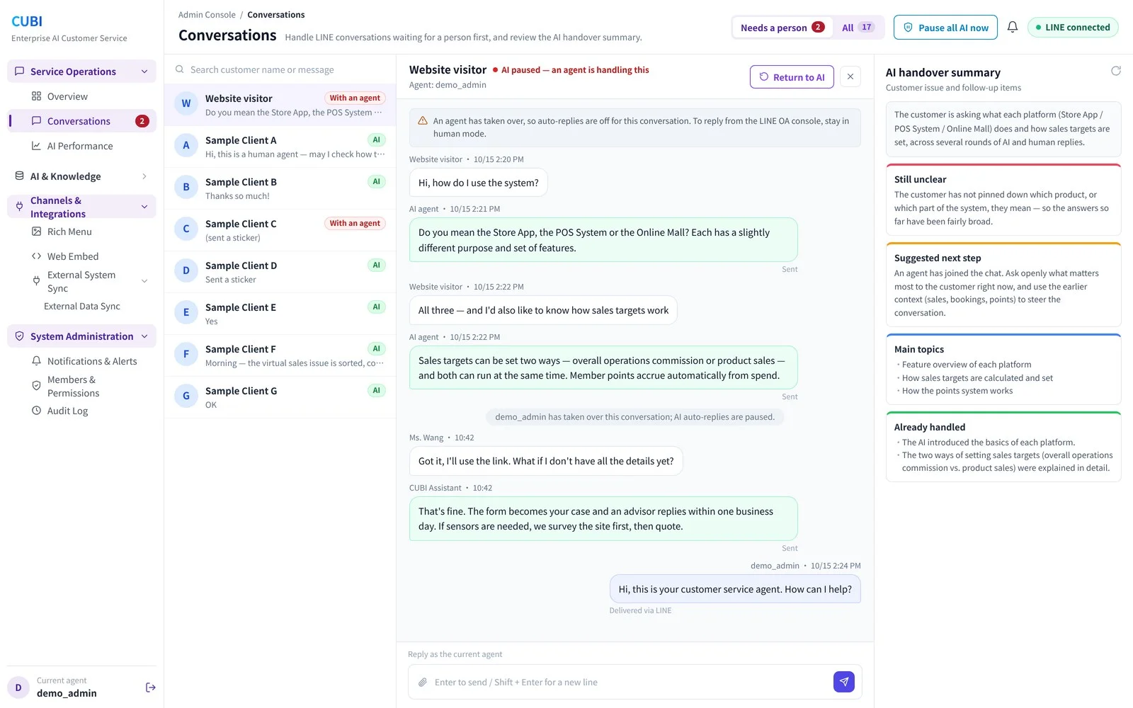Click the Web Embed code icon

36,256
